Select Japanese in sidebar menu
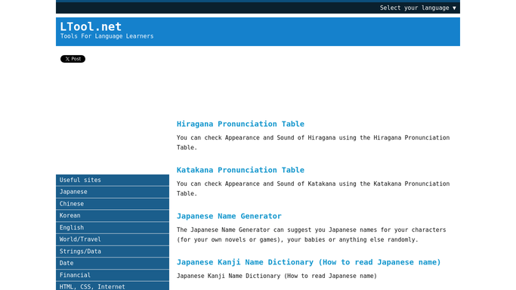The image size is (516, 290). pyautogui.click(x=113, y=192)
